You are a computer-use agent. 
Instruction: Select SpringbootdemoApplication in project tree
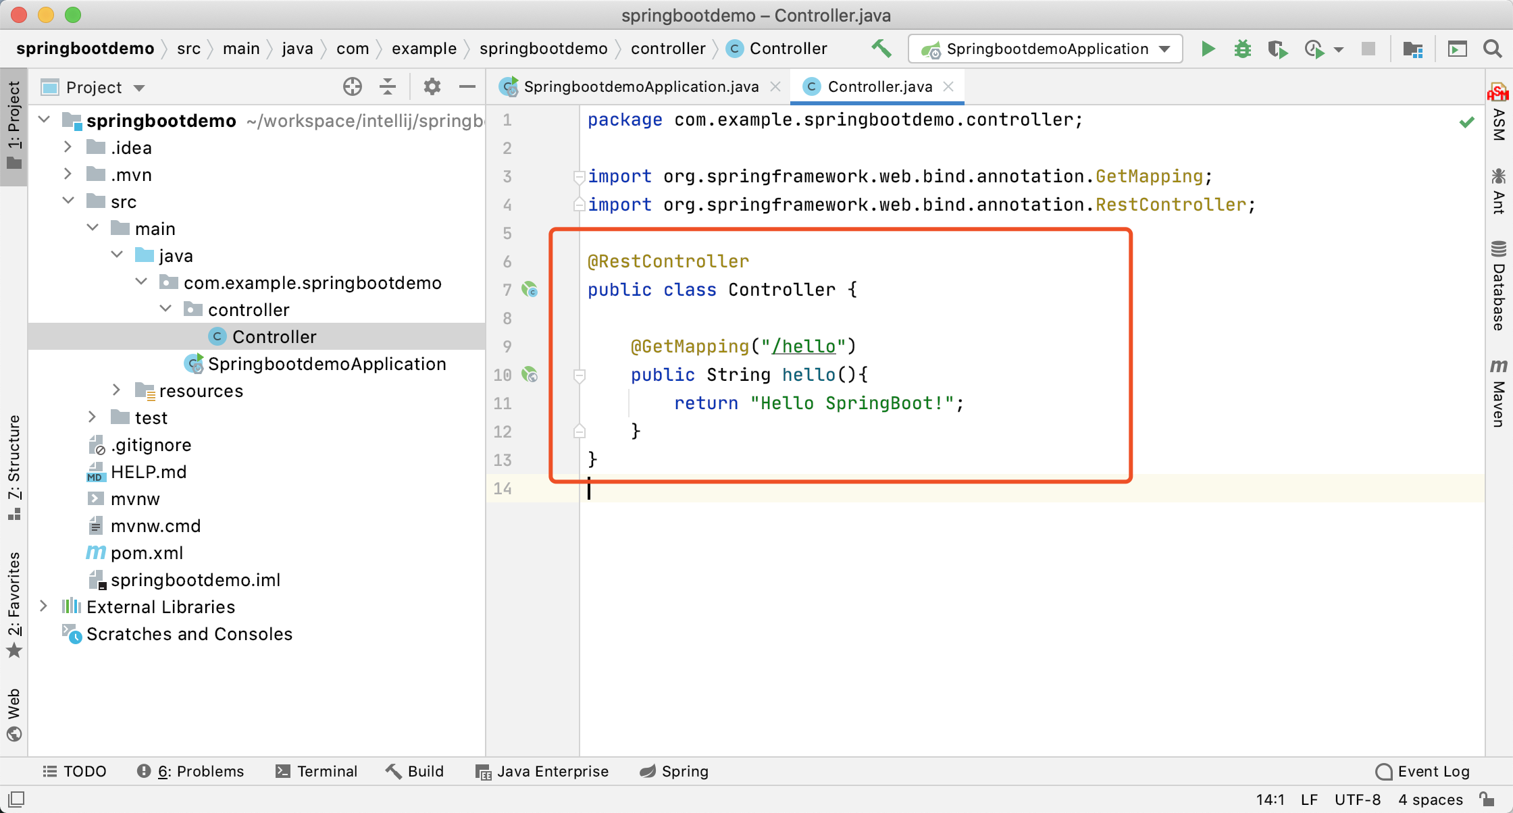[x=327, y=363]
